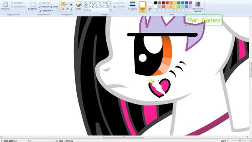The height and width of the screenshot is (142, 252).
Task: Pick the black color swatch
Action: point(156,3)
